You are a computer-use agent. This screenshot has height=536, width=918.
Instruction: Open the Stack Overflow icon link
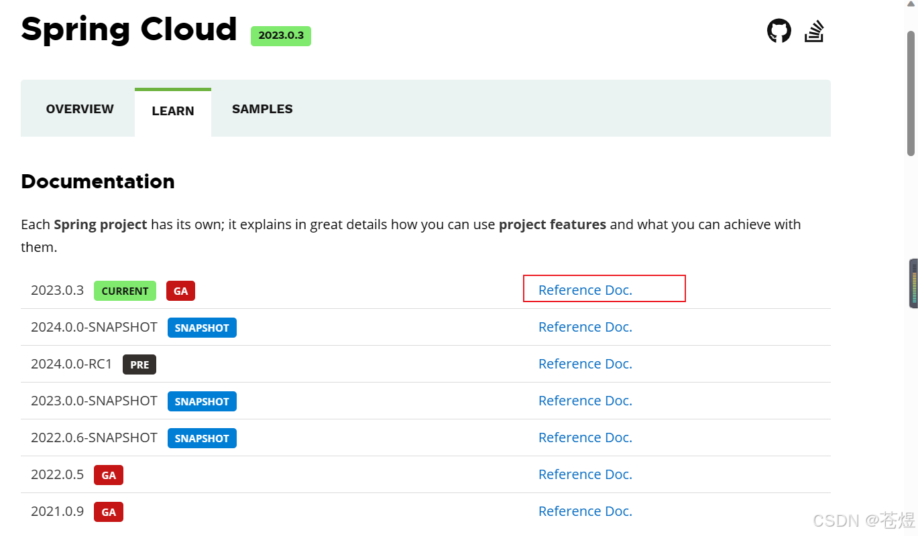coord(814,31)
